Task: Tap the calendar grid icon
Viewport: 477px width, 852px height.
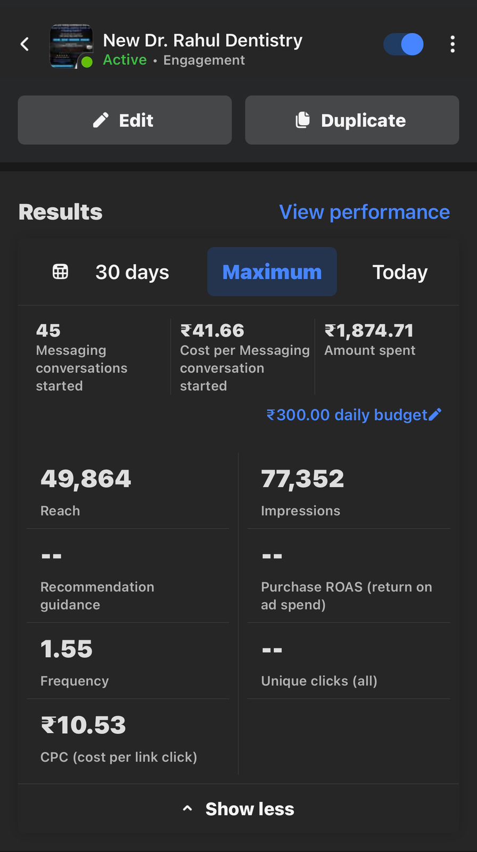Action: tap(60, 272)
